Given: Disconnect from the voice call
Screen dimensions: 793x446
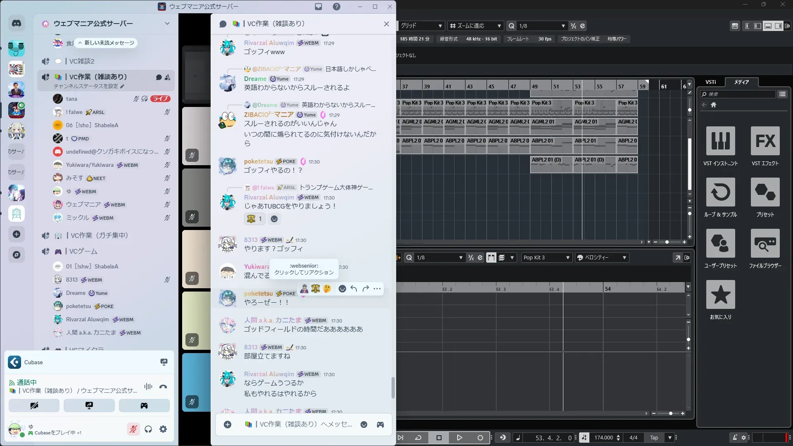Looking at the screenshot, I should click(163, 387).
